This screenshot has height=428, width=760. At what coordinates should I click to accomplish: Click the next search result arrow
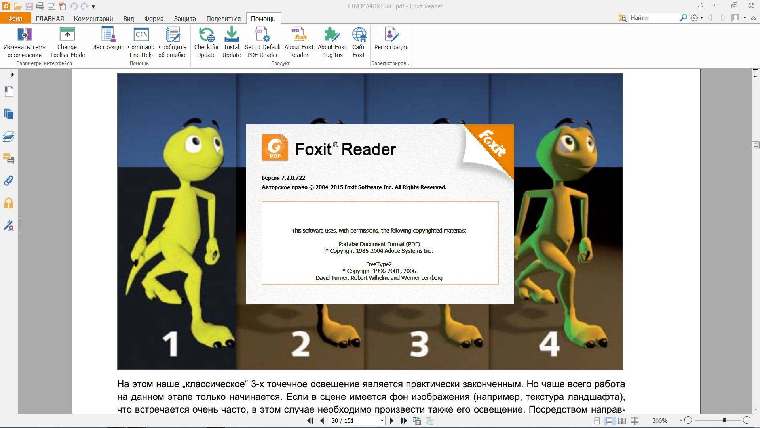coord(723,18)
